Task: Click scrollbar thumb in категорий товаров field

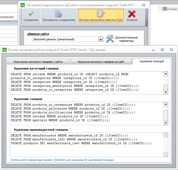Action: 166,87
